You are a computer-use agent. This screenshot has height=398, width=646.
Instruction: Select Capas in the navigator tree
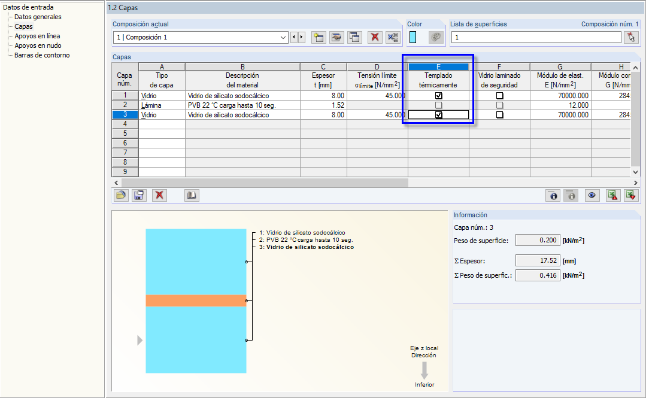23,26
